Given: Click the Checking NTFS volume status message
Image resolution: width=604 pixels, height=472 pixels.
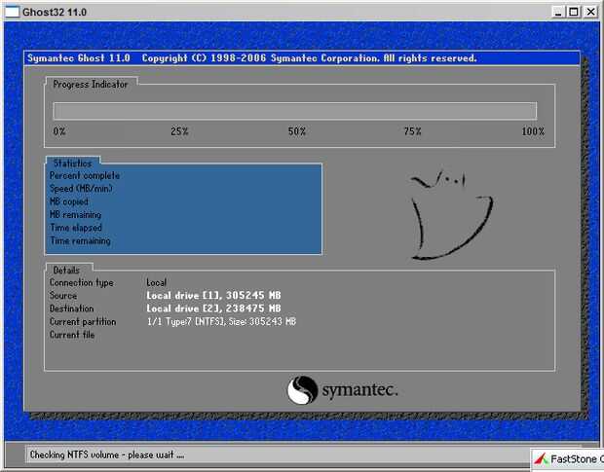Looking at the screenshot, I should pyautogui.click(x=107, y=455).
